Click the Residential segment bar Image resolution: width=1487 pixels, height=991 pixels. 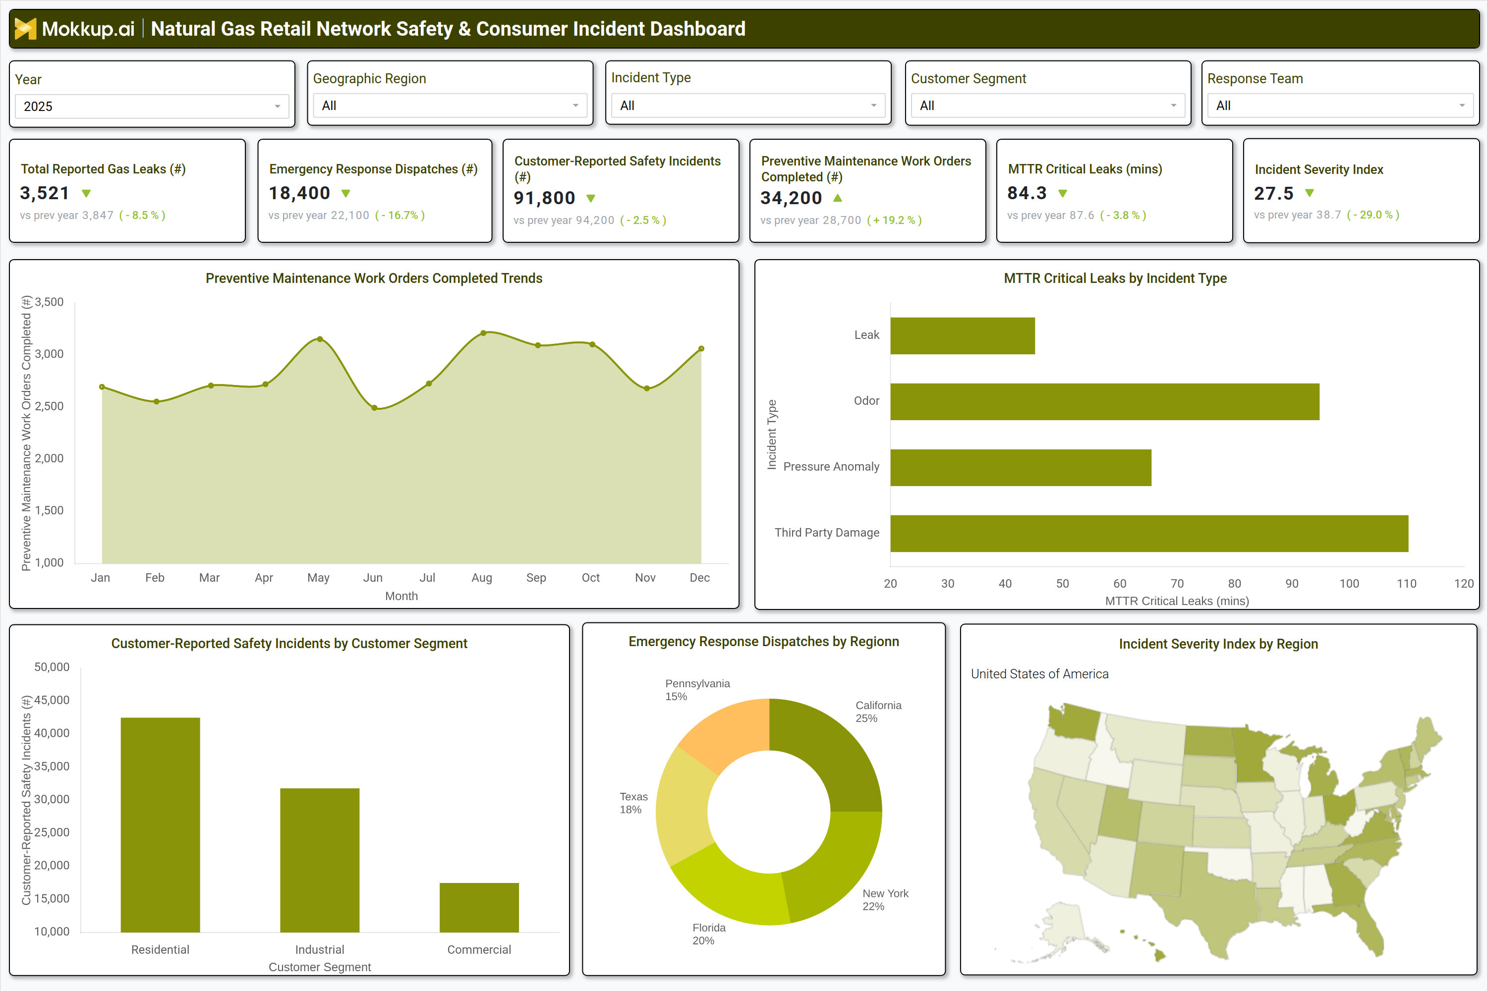(160, 825)
